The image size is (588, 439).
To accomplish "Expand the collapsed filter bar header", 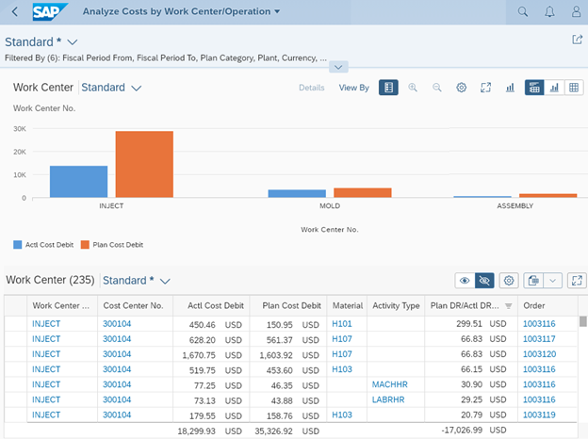I will pos(338,67).
